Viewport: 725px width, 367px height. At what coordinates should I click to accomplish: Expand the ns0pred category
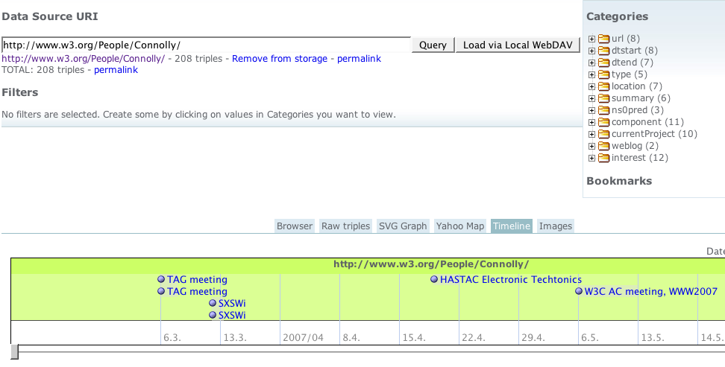click(x=592, y=110)
